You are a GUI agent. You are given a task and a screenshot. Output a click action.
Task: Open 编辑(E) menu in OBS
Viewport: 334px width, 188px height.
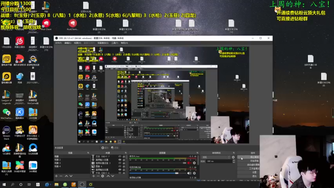click(x=68, y=43)
